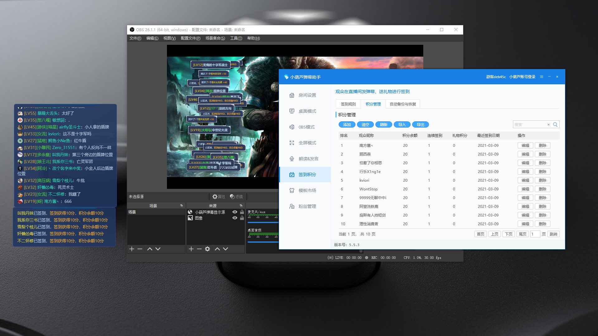Open OBS模式 in the sidebar
Screen dimensions: 598x336
(306, 127)
